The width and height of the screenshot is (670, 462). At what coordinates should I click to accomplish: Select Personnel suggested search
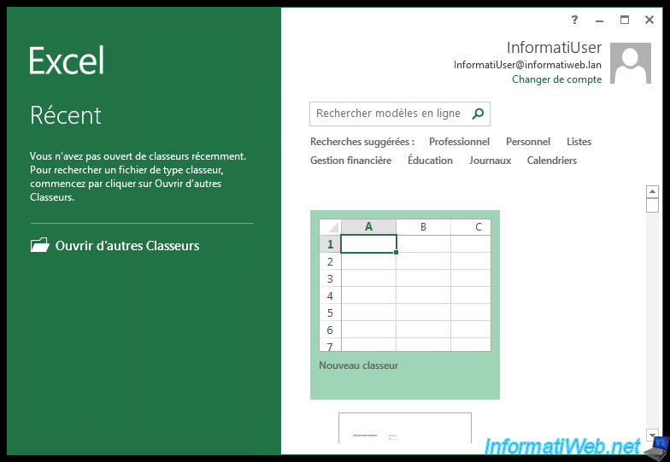(528, 142)
